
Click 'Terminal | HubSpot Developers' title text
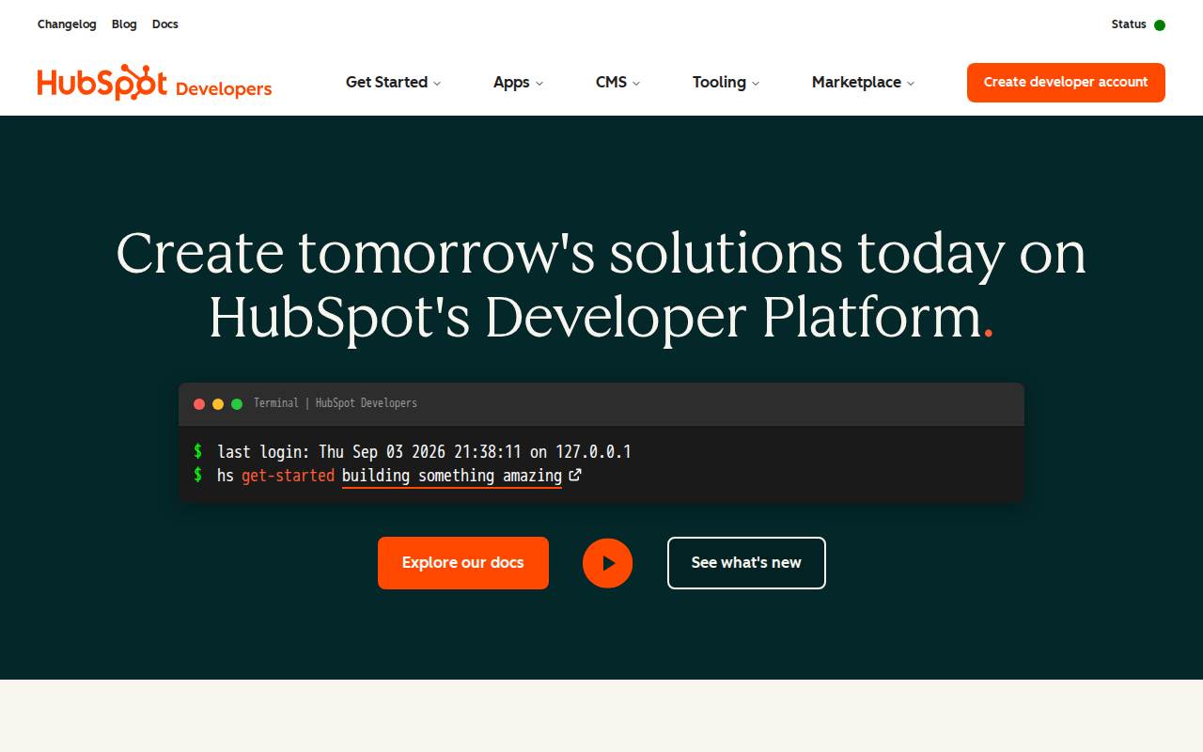[x=336, y=403]
